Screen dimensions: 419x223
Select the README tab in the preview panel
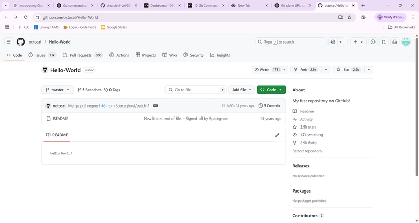57,135
